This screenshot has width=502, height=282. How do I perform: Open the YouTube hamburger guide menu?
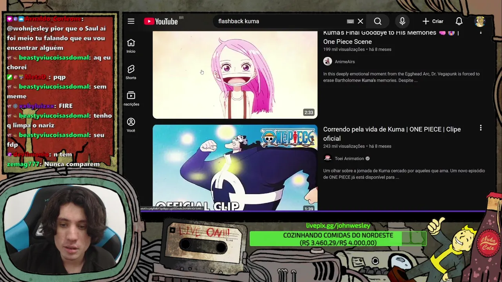point(131,21)
